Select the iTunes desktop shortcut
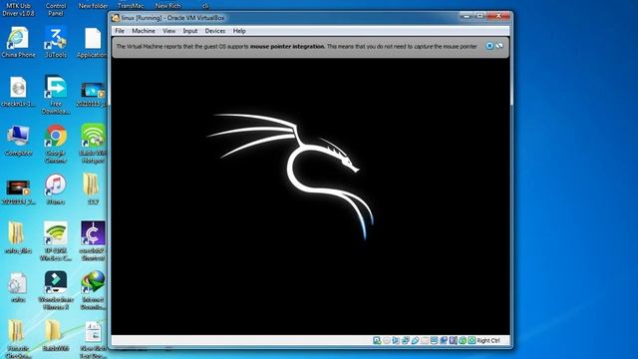638x359 pixels. pyautogui.click(x=56, y=189)
